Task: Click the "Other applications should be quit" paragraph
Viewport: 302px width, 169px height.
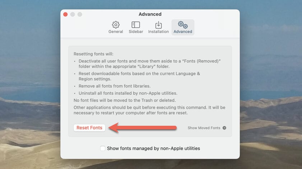Action: point(149,110)
